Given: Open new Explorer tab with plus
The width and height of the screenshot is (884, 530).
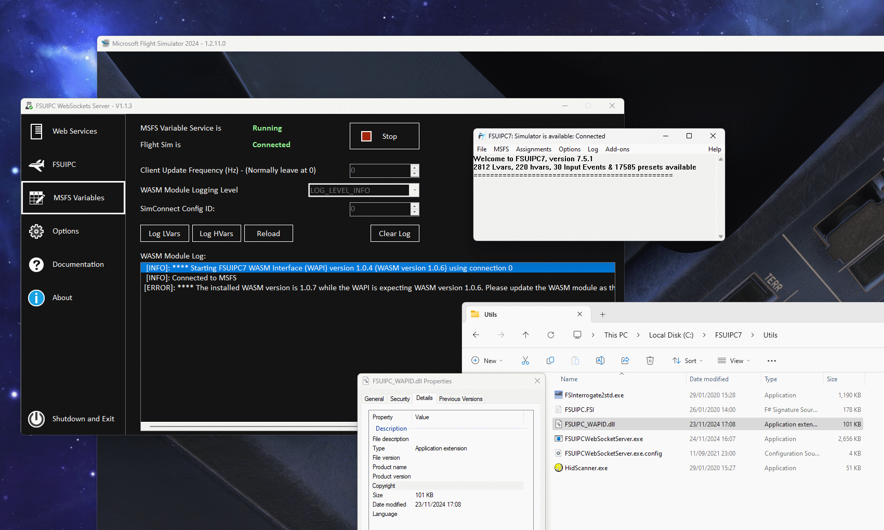Looking at the screenshot, I should click(x=603, y=314).
